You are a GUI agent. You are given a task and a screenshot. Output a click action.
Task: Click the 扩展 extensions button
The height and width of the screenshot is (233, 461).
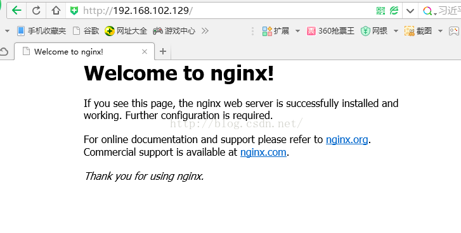point(276,31)
